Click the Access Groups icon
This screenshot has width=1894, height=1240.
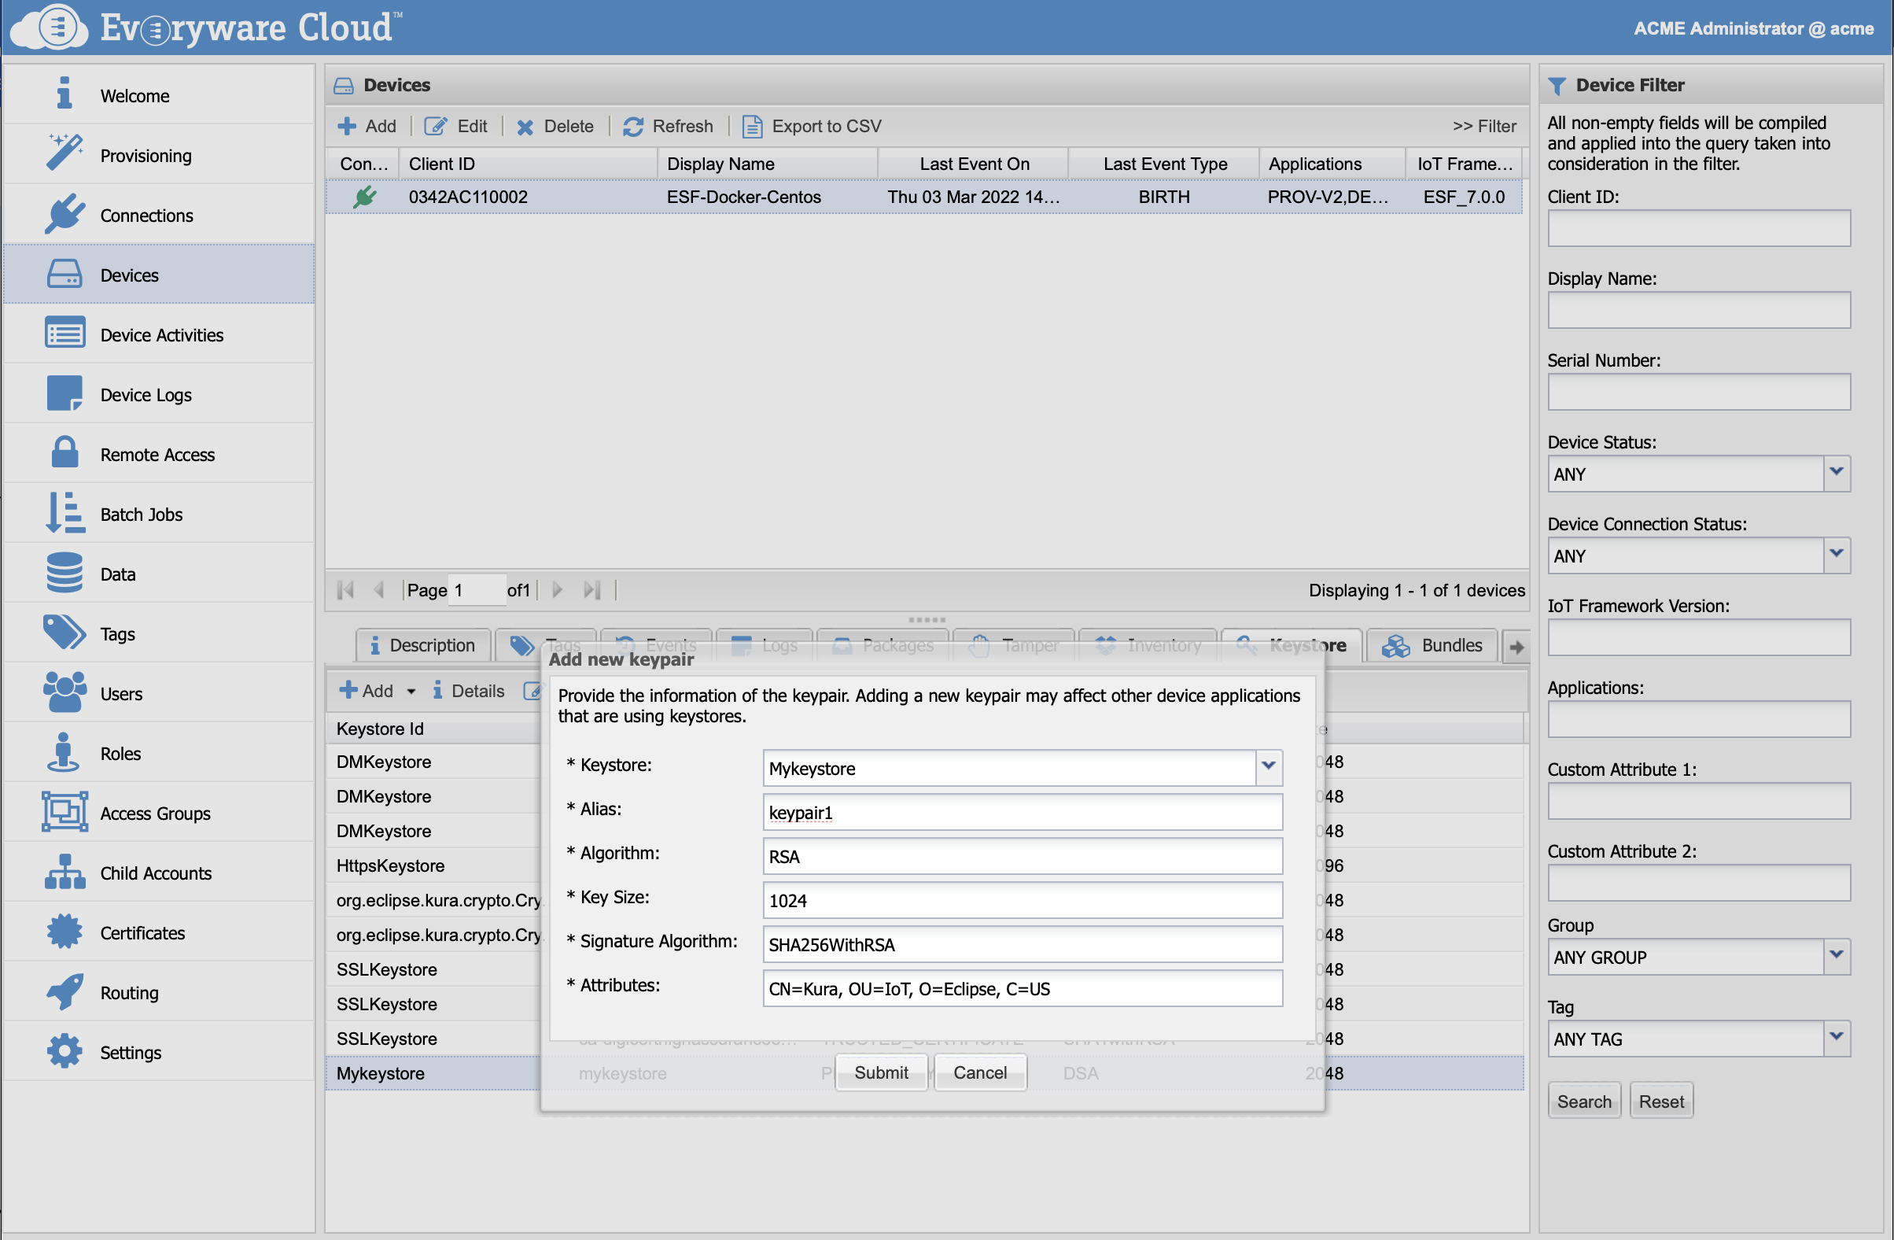(x=64, y=813)
